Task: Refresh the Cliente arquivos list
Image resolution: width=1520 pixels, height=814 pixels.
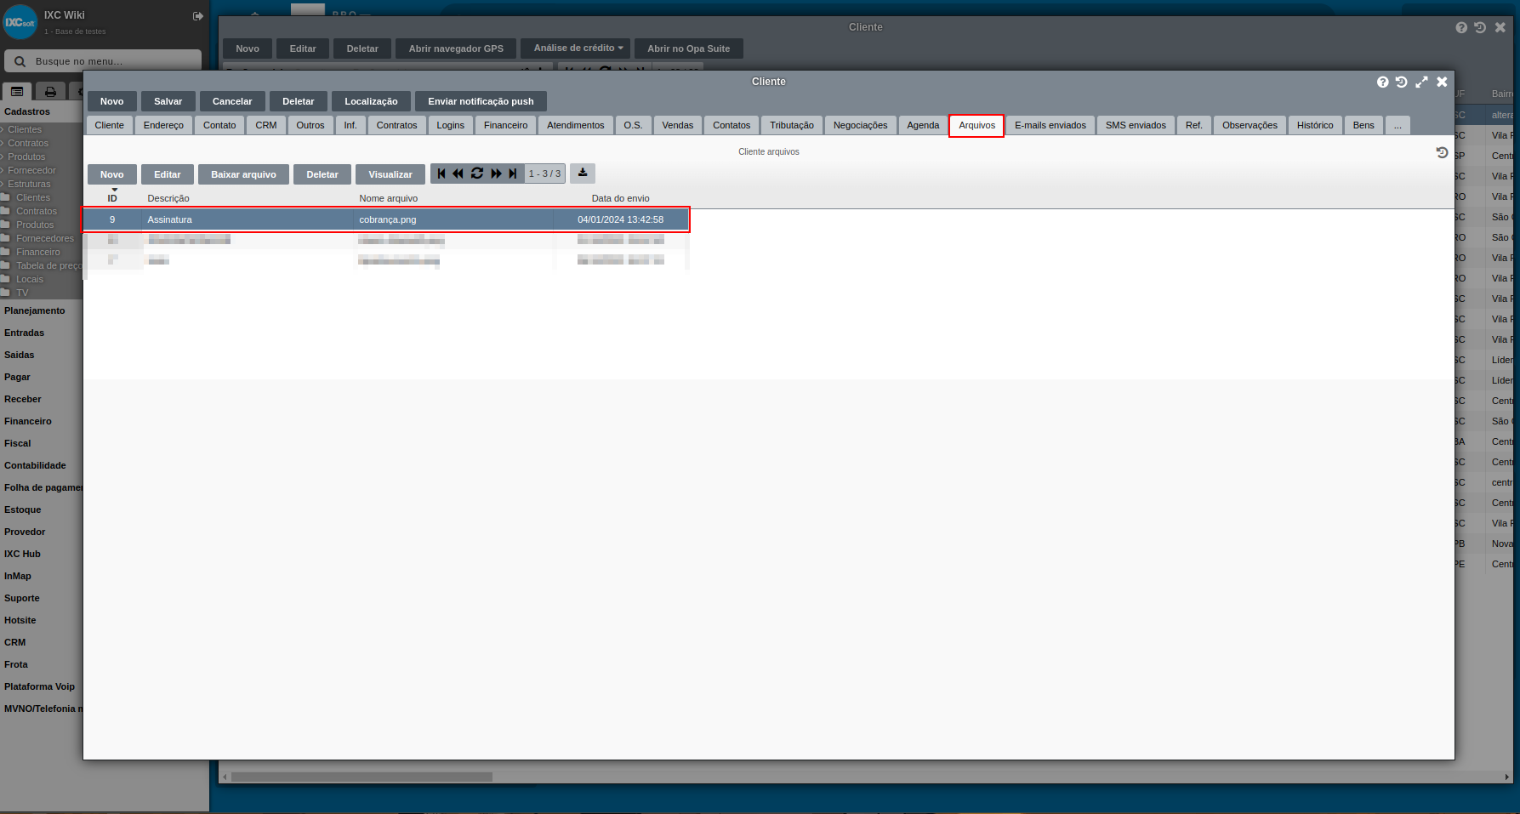Action: tap(477, 174)
